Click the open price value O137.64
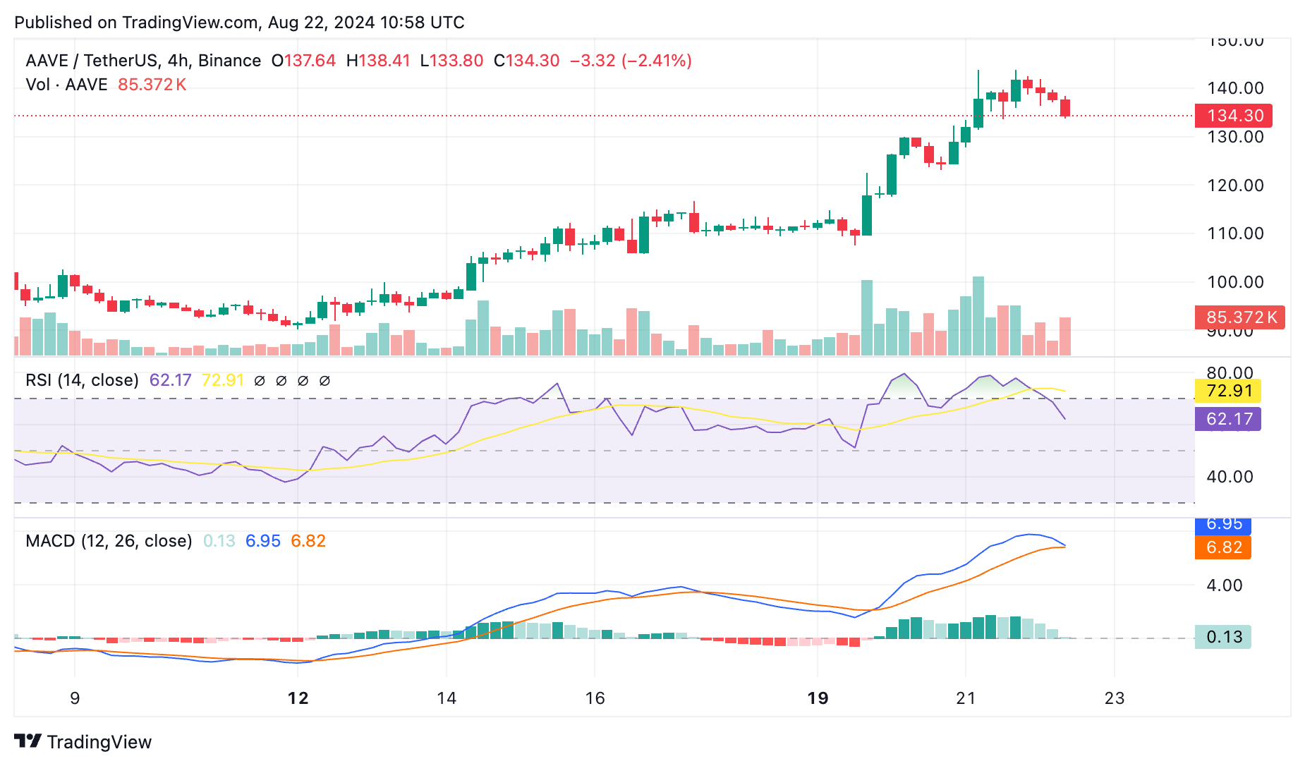 tap(304, 61)
